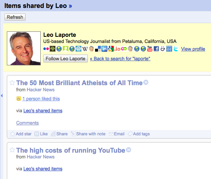The width and height of the screenshot is (211, 179).
Task: Open 'The high costs of running YouTube' article
Action: coord(71,150)
